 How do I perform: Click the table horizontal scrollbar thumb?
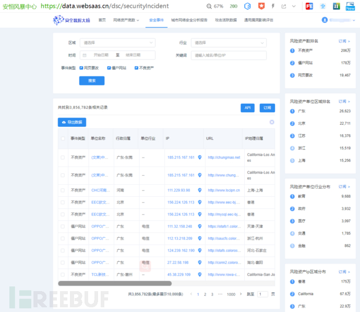coord(115,283)
